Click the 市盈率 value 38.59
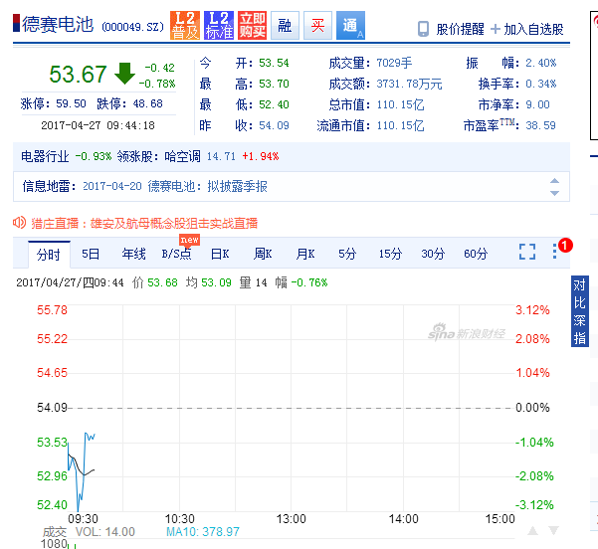 [x=541, y=125]
